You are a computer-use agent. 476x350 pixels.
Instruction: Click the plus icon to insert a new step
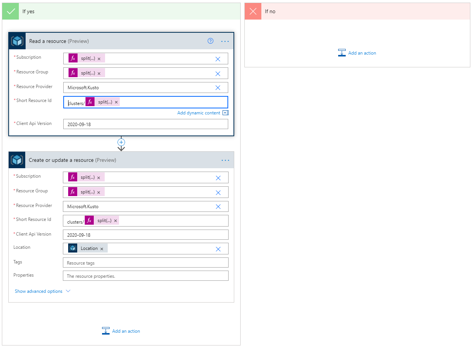121,142
